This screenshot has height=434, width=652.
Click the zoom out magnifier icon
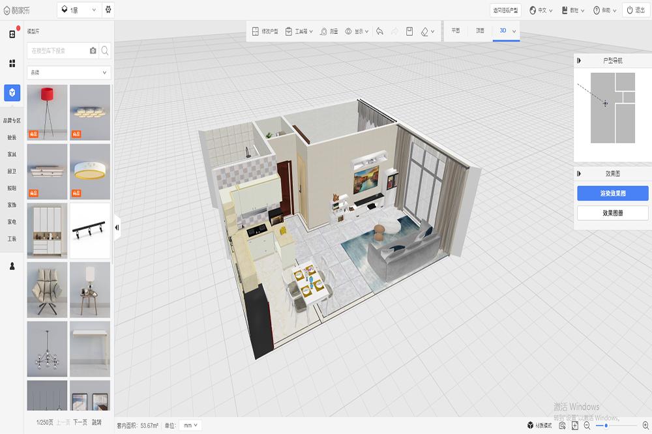587,426
